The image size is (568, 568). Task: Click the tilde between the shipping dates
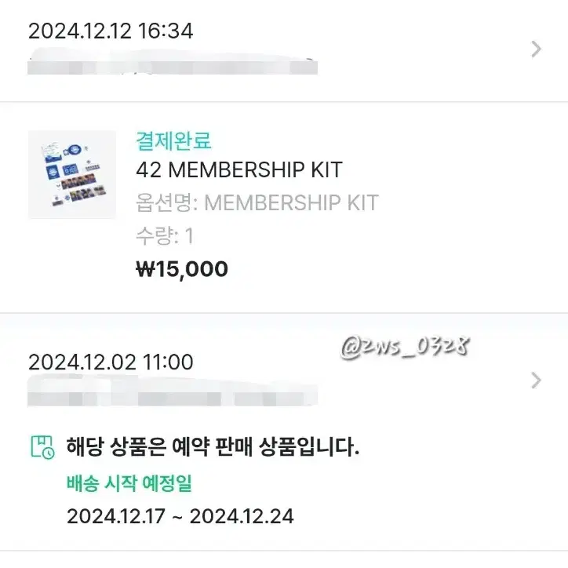tap(177, 517)
